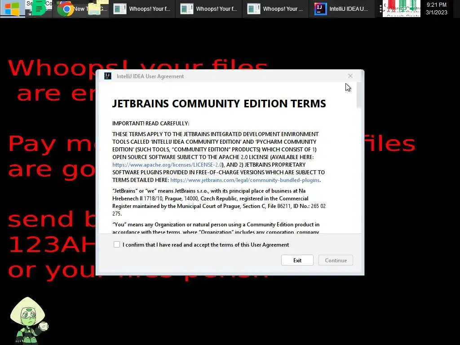Close the IntelliJ IDEA User Agreement dialog
This screenshot has height=345, width=460.
(x=350, y=76)
